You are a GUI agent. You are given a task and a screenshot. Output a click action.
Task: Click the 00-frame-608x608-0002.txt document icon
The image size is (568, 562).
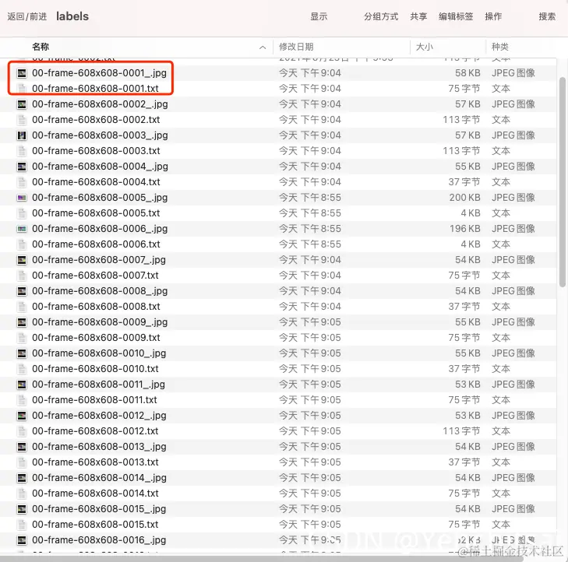click(22, 120)
